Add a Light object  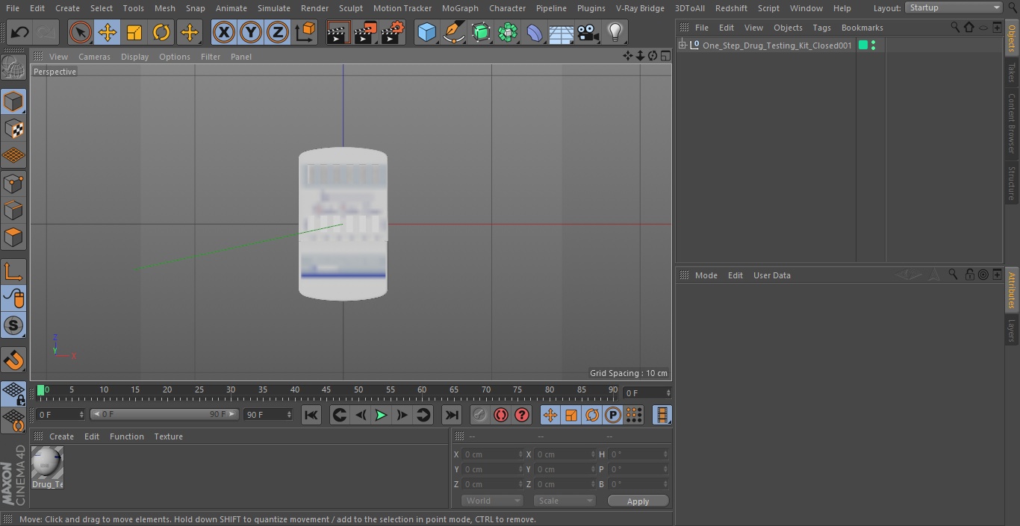pyautogui.click(x=615, y=32)
